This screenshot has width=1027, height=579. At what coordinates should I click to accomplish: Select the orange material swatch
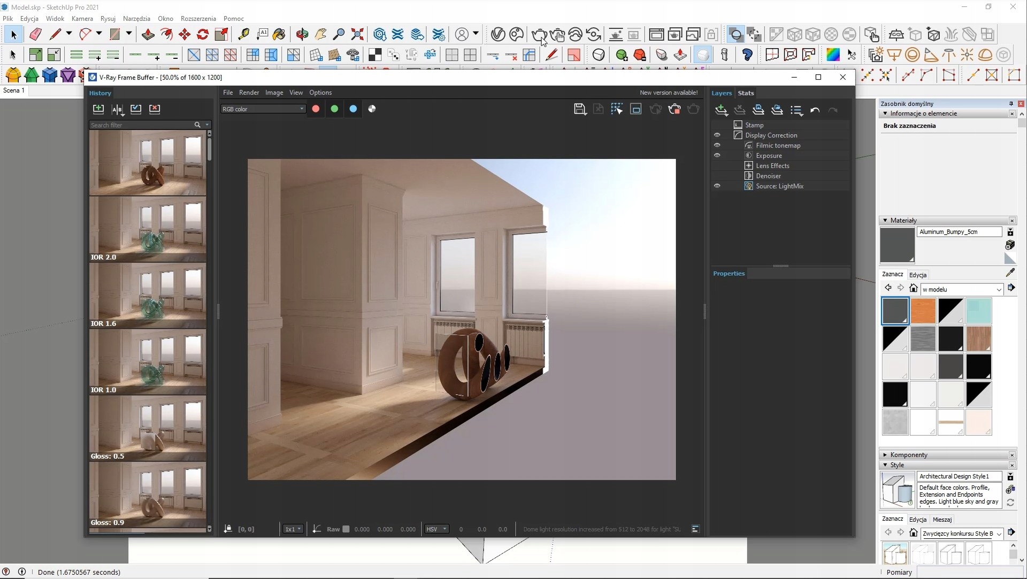pos(923,311)
